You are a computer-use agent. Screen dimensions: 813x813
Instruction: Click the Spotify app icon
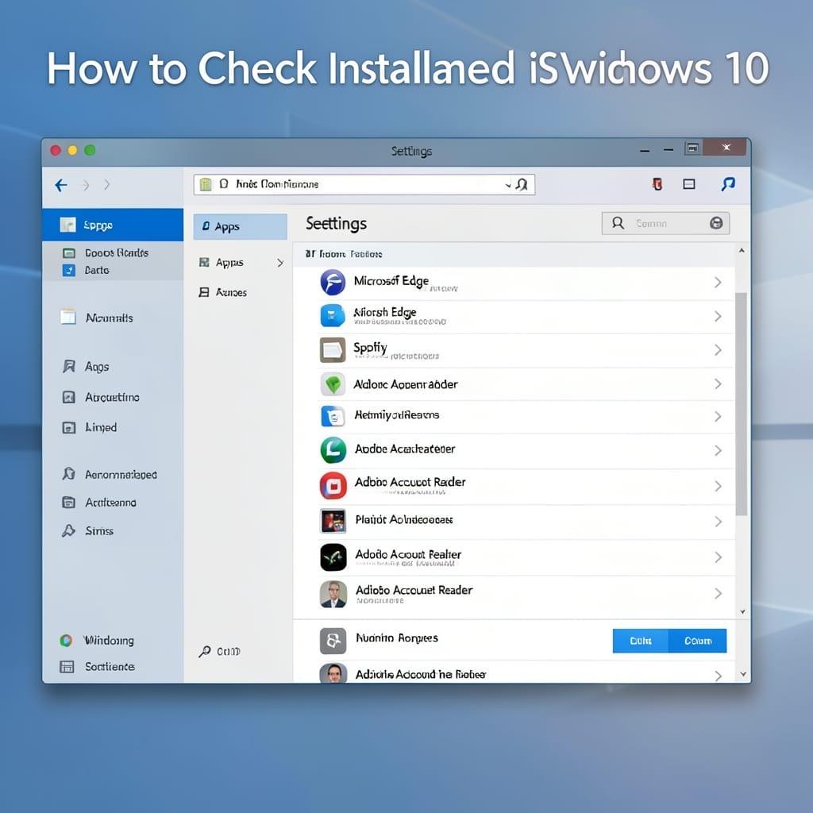tap(333, 350)
